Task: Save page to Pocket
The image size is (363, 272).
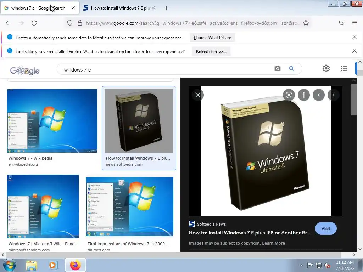Action: click(x=341, y=23)
